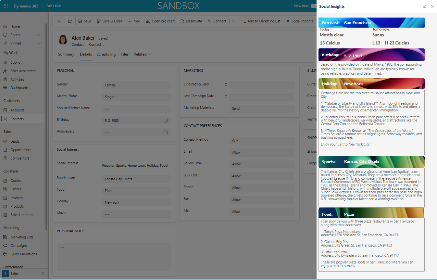This screenshot has height=280, width=437.
Task: Click the Spouse/Partner Name field
Action: (136, 109)
